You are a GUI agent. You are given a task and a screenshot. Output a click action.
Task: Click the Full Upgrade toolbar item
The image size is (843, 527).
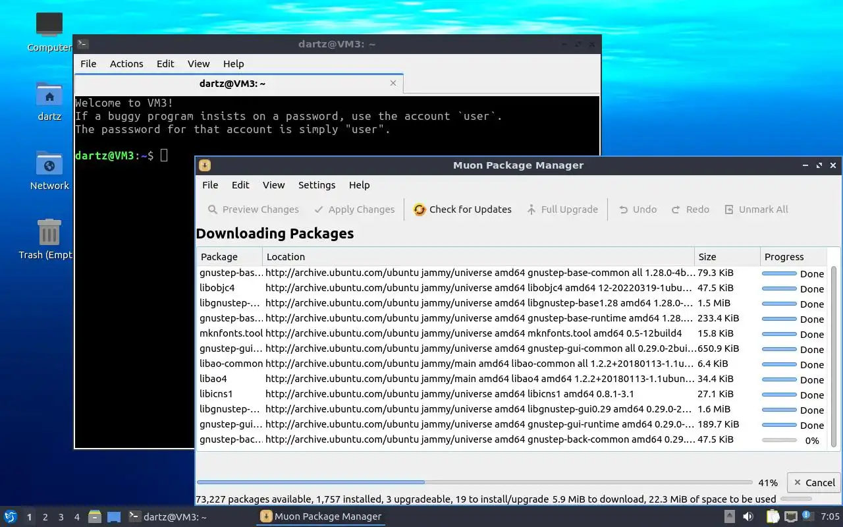[x=562, y=209]
